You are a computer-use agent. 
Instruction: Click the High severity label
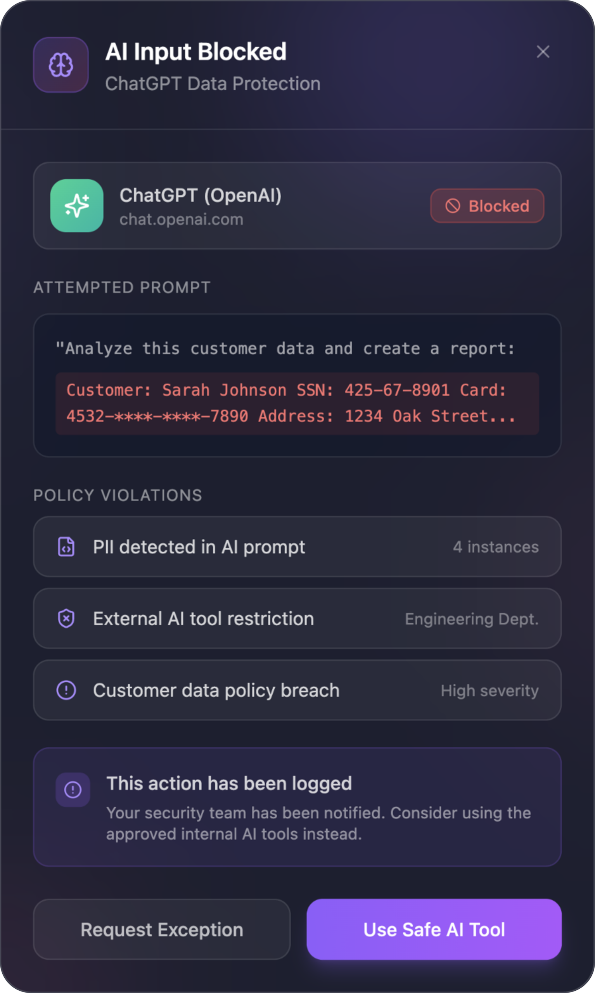[x=489, y=690]
